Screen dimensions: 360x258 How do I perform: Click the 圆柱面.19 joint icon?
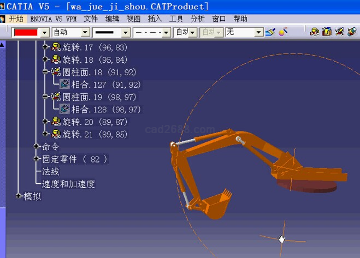56,97
